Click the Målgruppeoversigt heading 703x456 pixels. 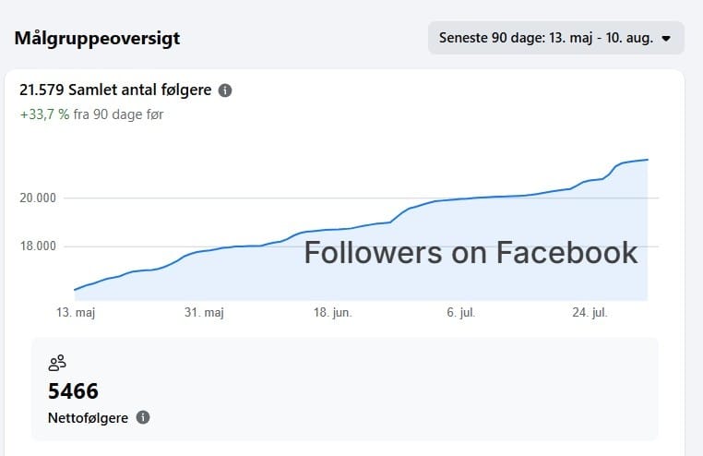point(97,39)
